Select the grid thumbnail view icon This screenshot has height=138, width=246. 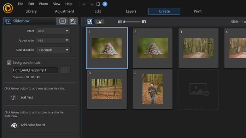(90, 22)
